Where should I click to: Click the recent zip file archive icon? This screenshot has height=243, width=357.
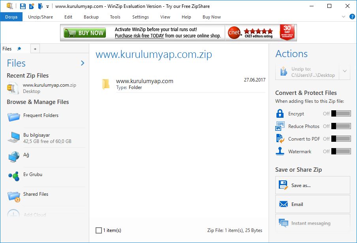click(x=12, y=88)
